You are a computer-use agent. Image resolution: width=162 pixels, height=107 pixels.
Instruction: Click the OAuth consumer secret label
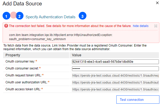pyautogui.click(x=22, y=68)
